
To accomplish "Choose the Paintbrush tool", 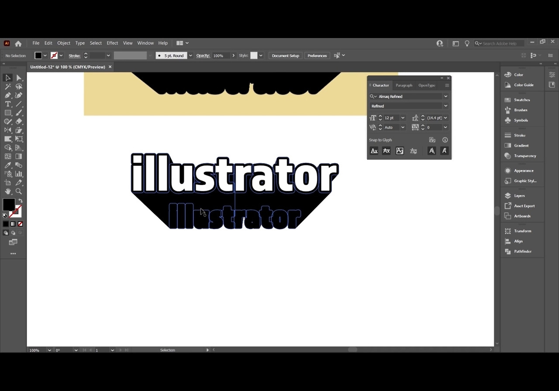I will pyautogui.click(x=19, y=113).
